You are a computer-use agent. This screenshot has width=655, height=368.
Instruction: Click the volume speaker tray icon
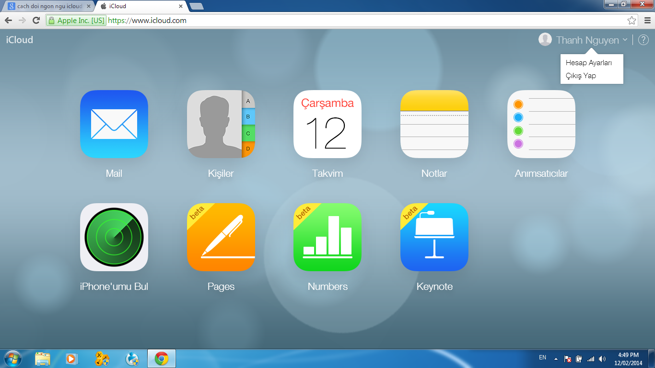tap(602, 358)
